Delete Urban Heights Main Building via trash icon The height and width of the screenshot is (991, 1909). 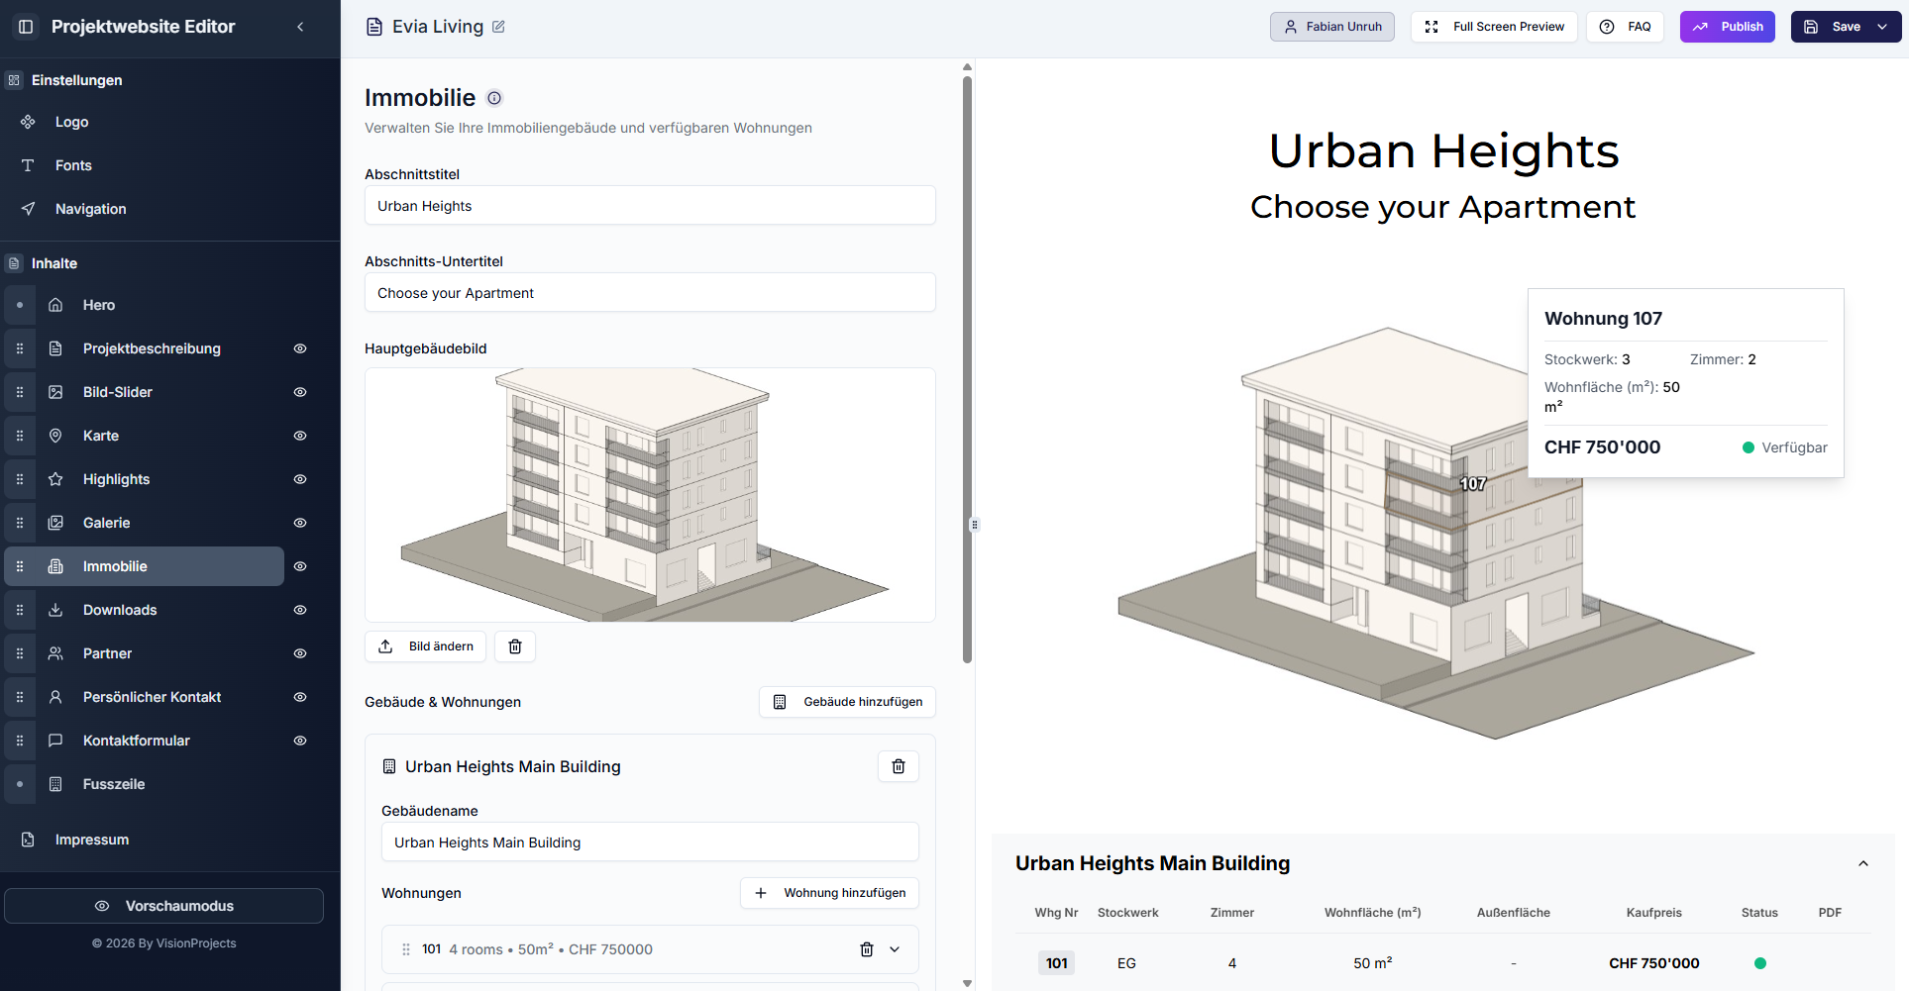click(x=898, y=766)
